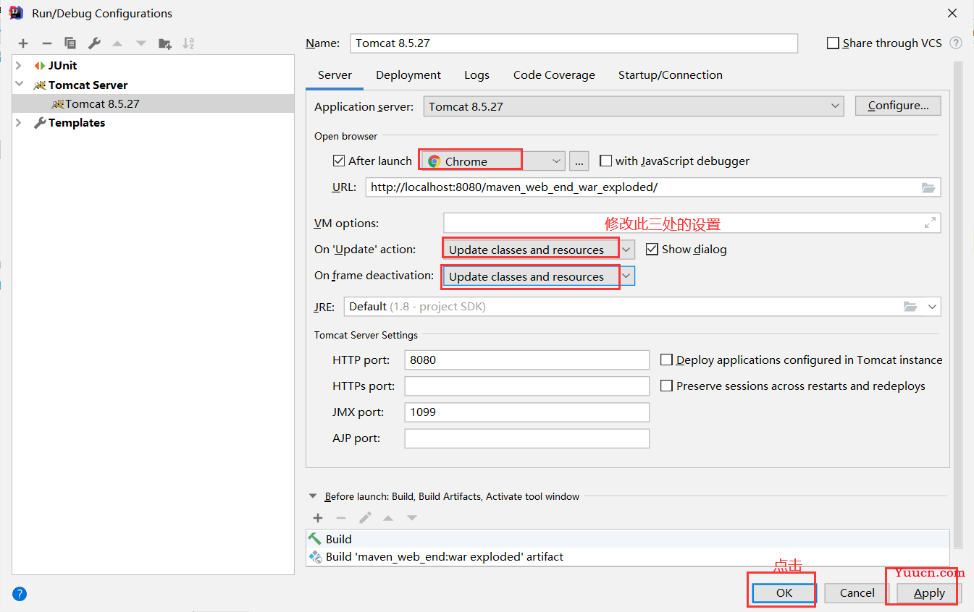Browse JRE folder icon
The image size is (974, 612).
[x=910, y=307]
